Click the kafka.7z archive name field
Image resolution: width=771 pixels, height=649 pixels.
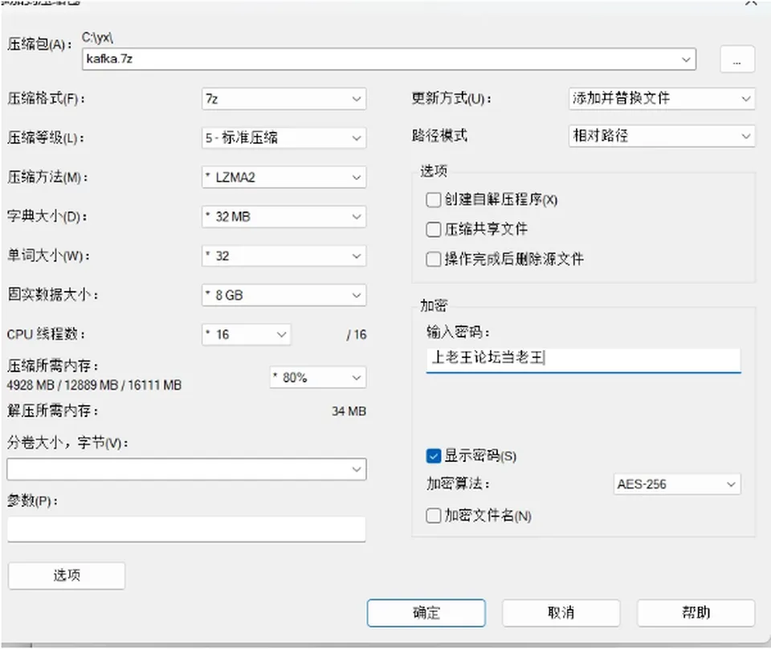point(389,59)
